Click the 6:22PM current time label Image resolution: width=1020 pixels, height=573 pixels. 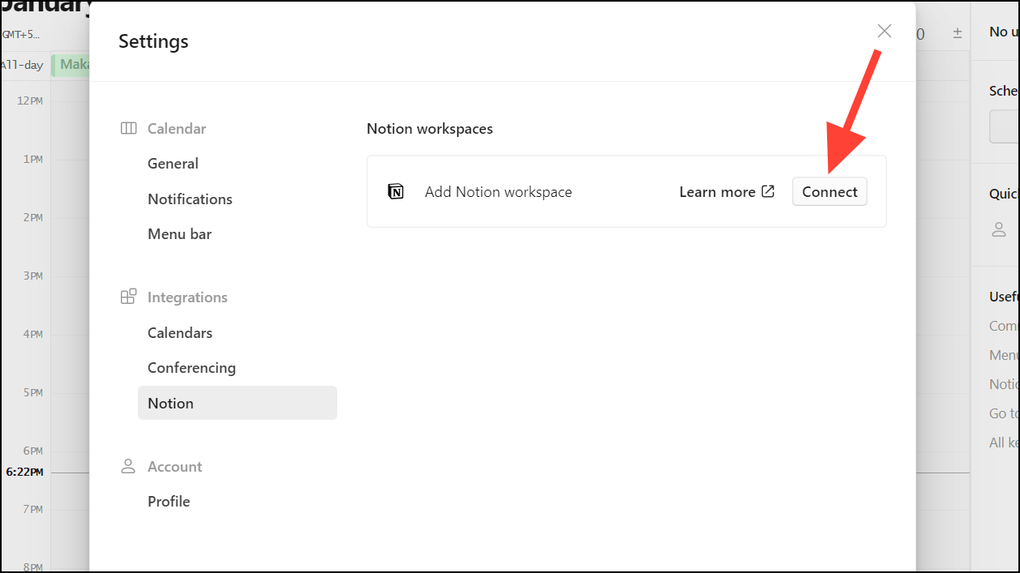(x=24, y=472)
